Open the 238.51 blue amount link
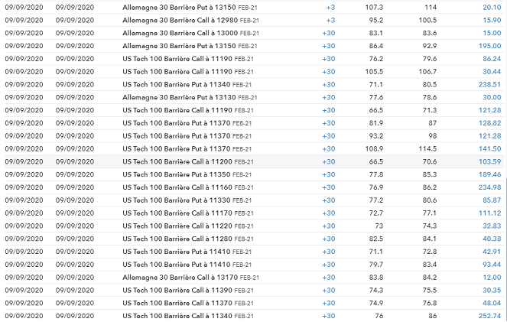 pos(488,84)
